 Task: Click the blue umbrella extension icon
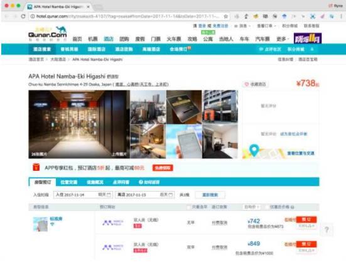point(284,16)
